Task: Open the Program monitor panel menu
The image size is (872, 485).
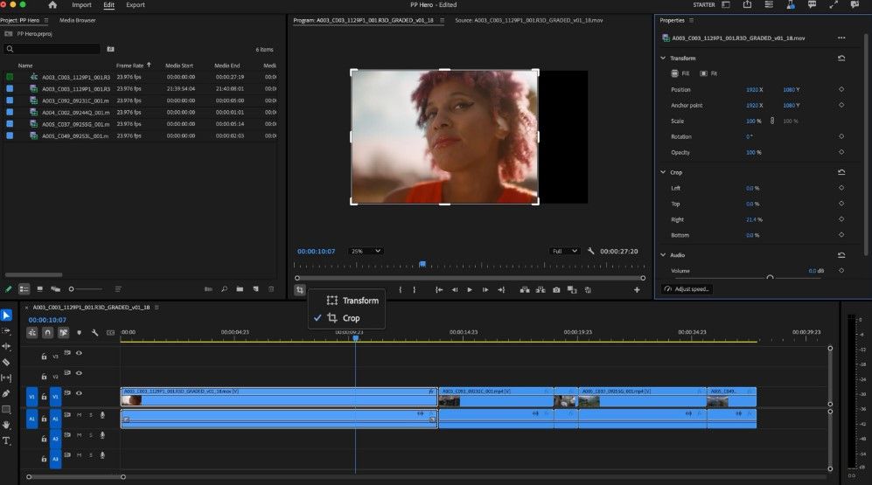Action: pos(442,21)
